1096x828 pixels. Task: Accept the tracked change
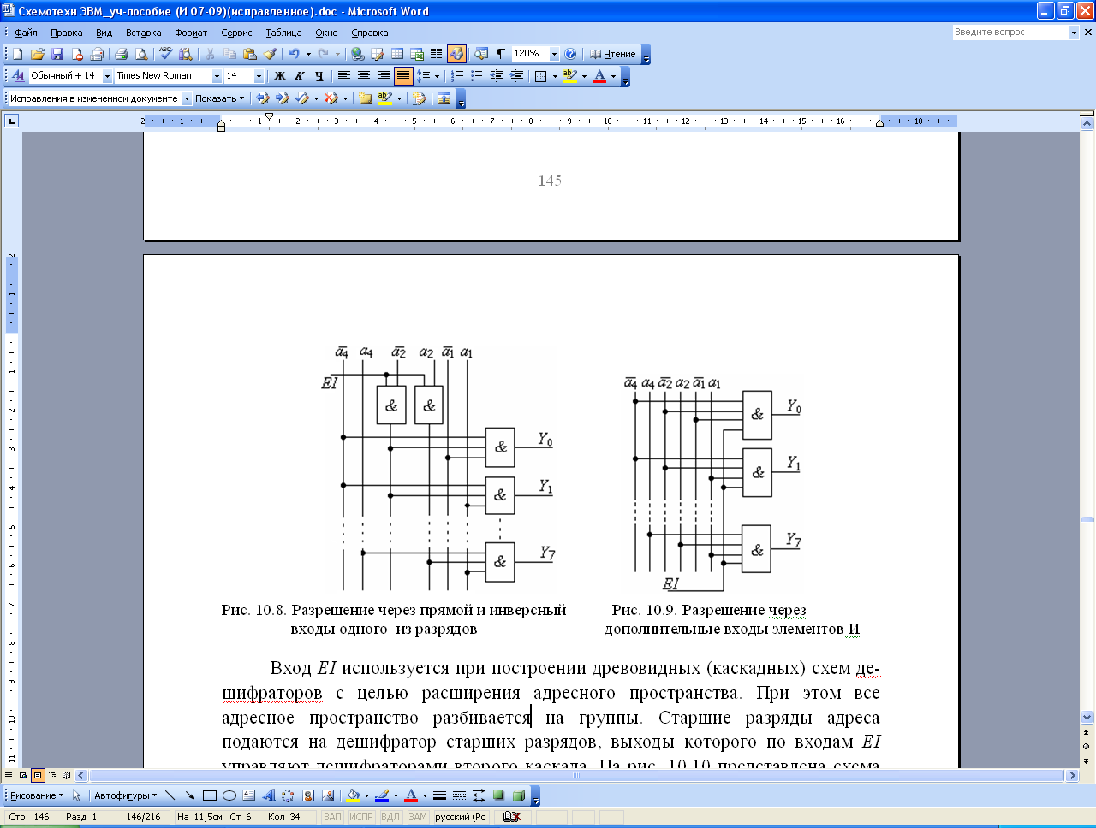point(301,98)
